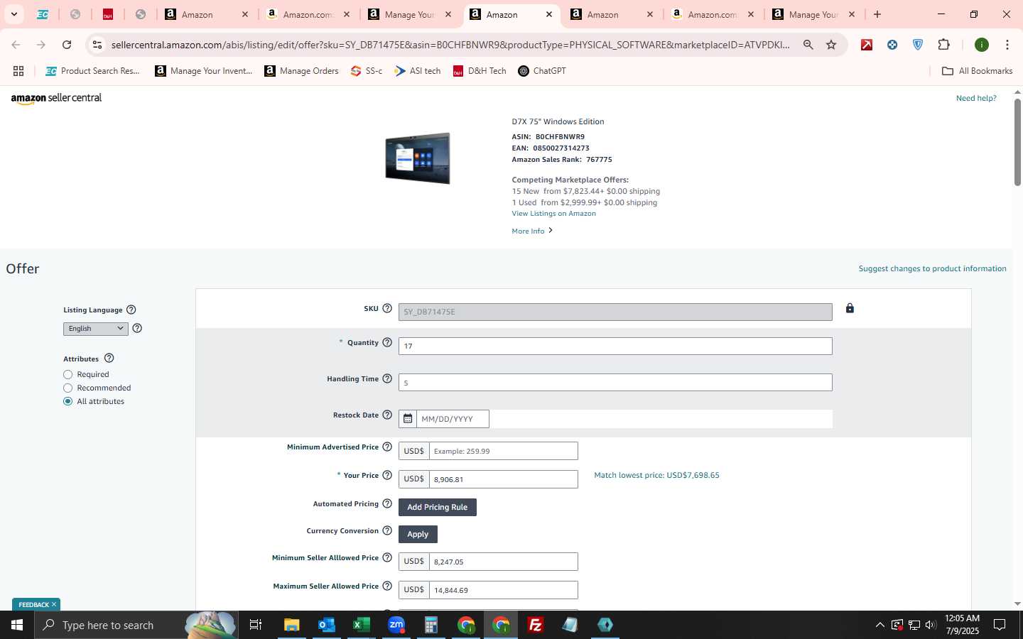Click Match lowest price link
Image resolution: width=1023 pixels, height=639 pixels.
[656, 475]
